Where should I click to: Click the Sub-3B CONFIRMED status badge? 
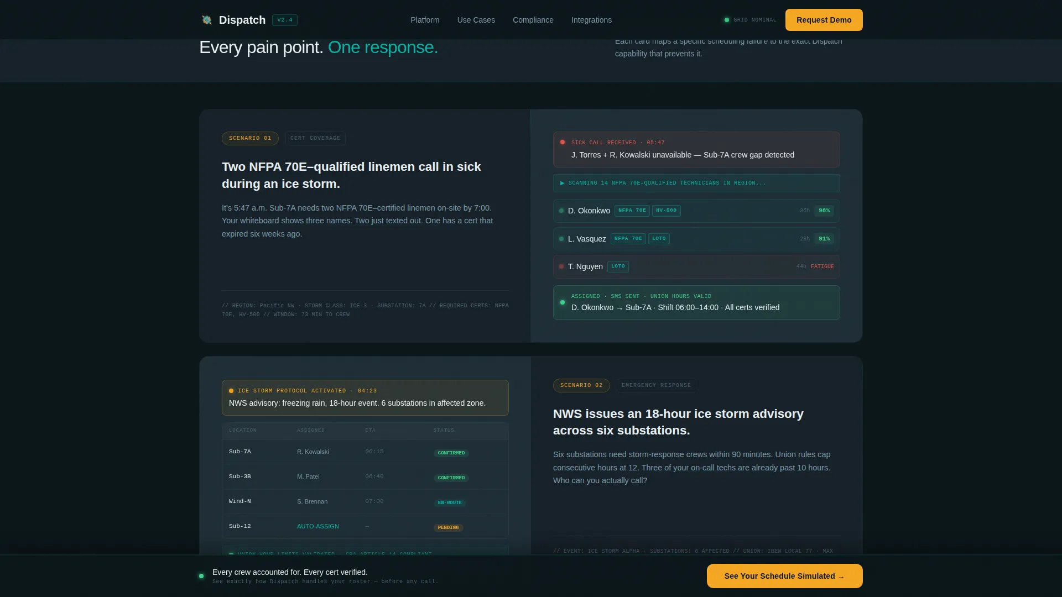(x=451, y=478)
